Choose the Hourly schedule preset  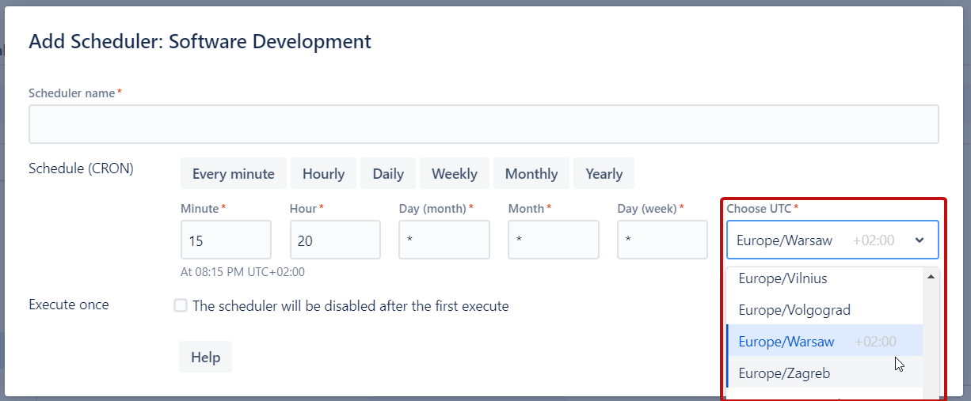[x=323, y=174]
